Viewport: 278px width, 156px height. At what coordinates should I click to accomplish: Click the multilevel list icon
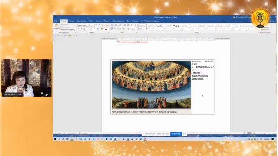coord(120,25)
